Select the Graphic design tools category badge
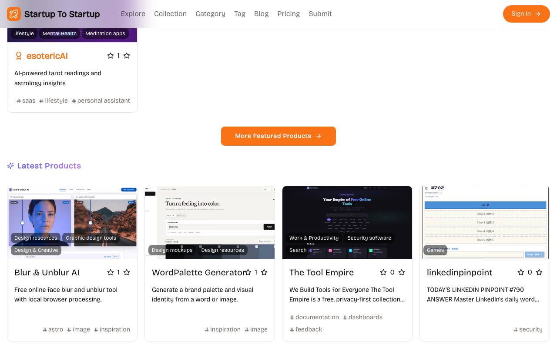This screenshot has height=348, width=557. (91, 238)
